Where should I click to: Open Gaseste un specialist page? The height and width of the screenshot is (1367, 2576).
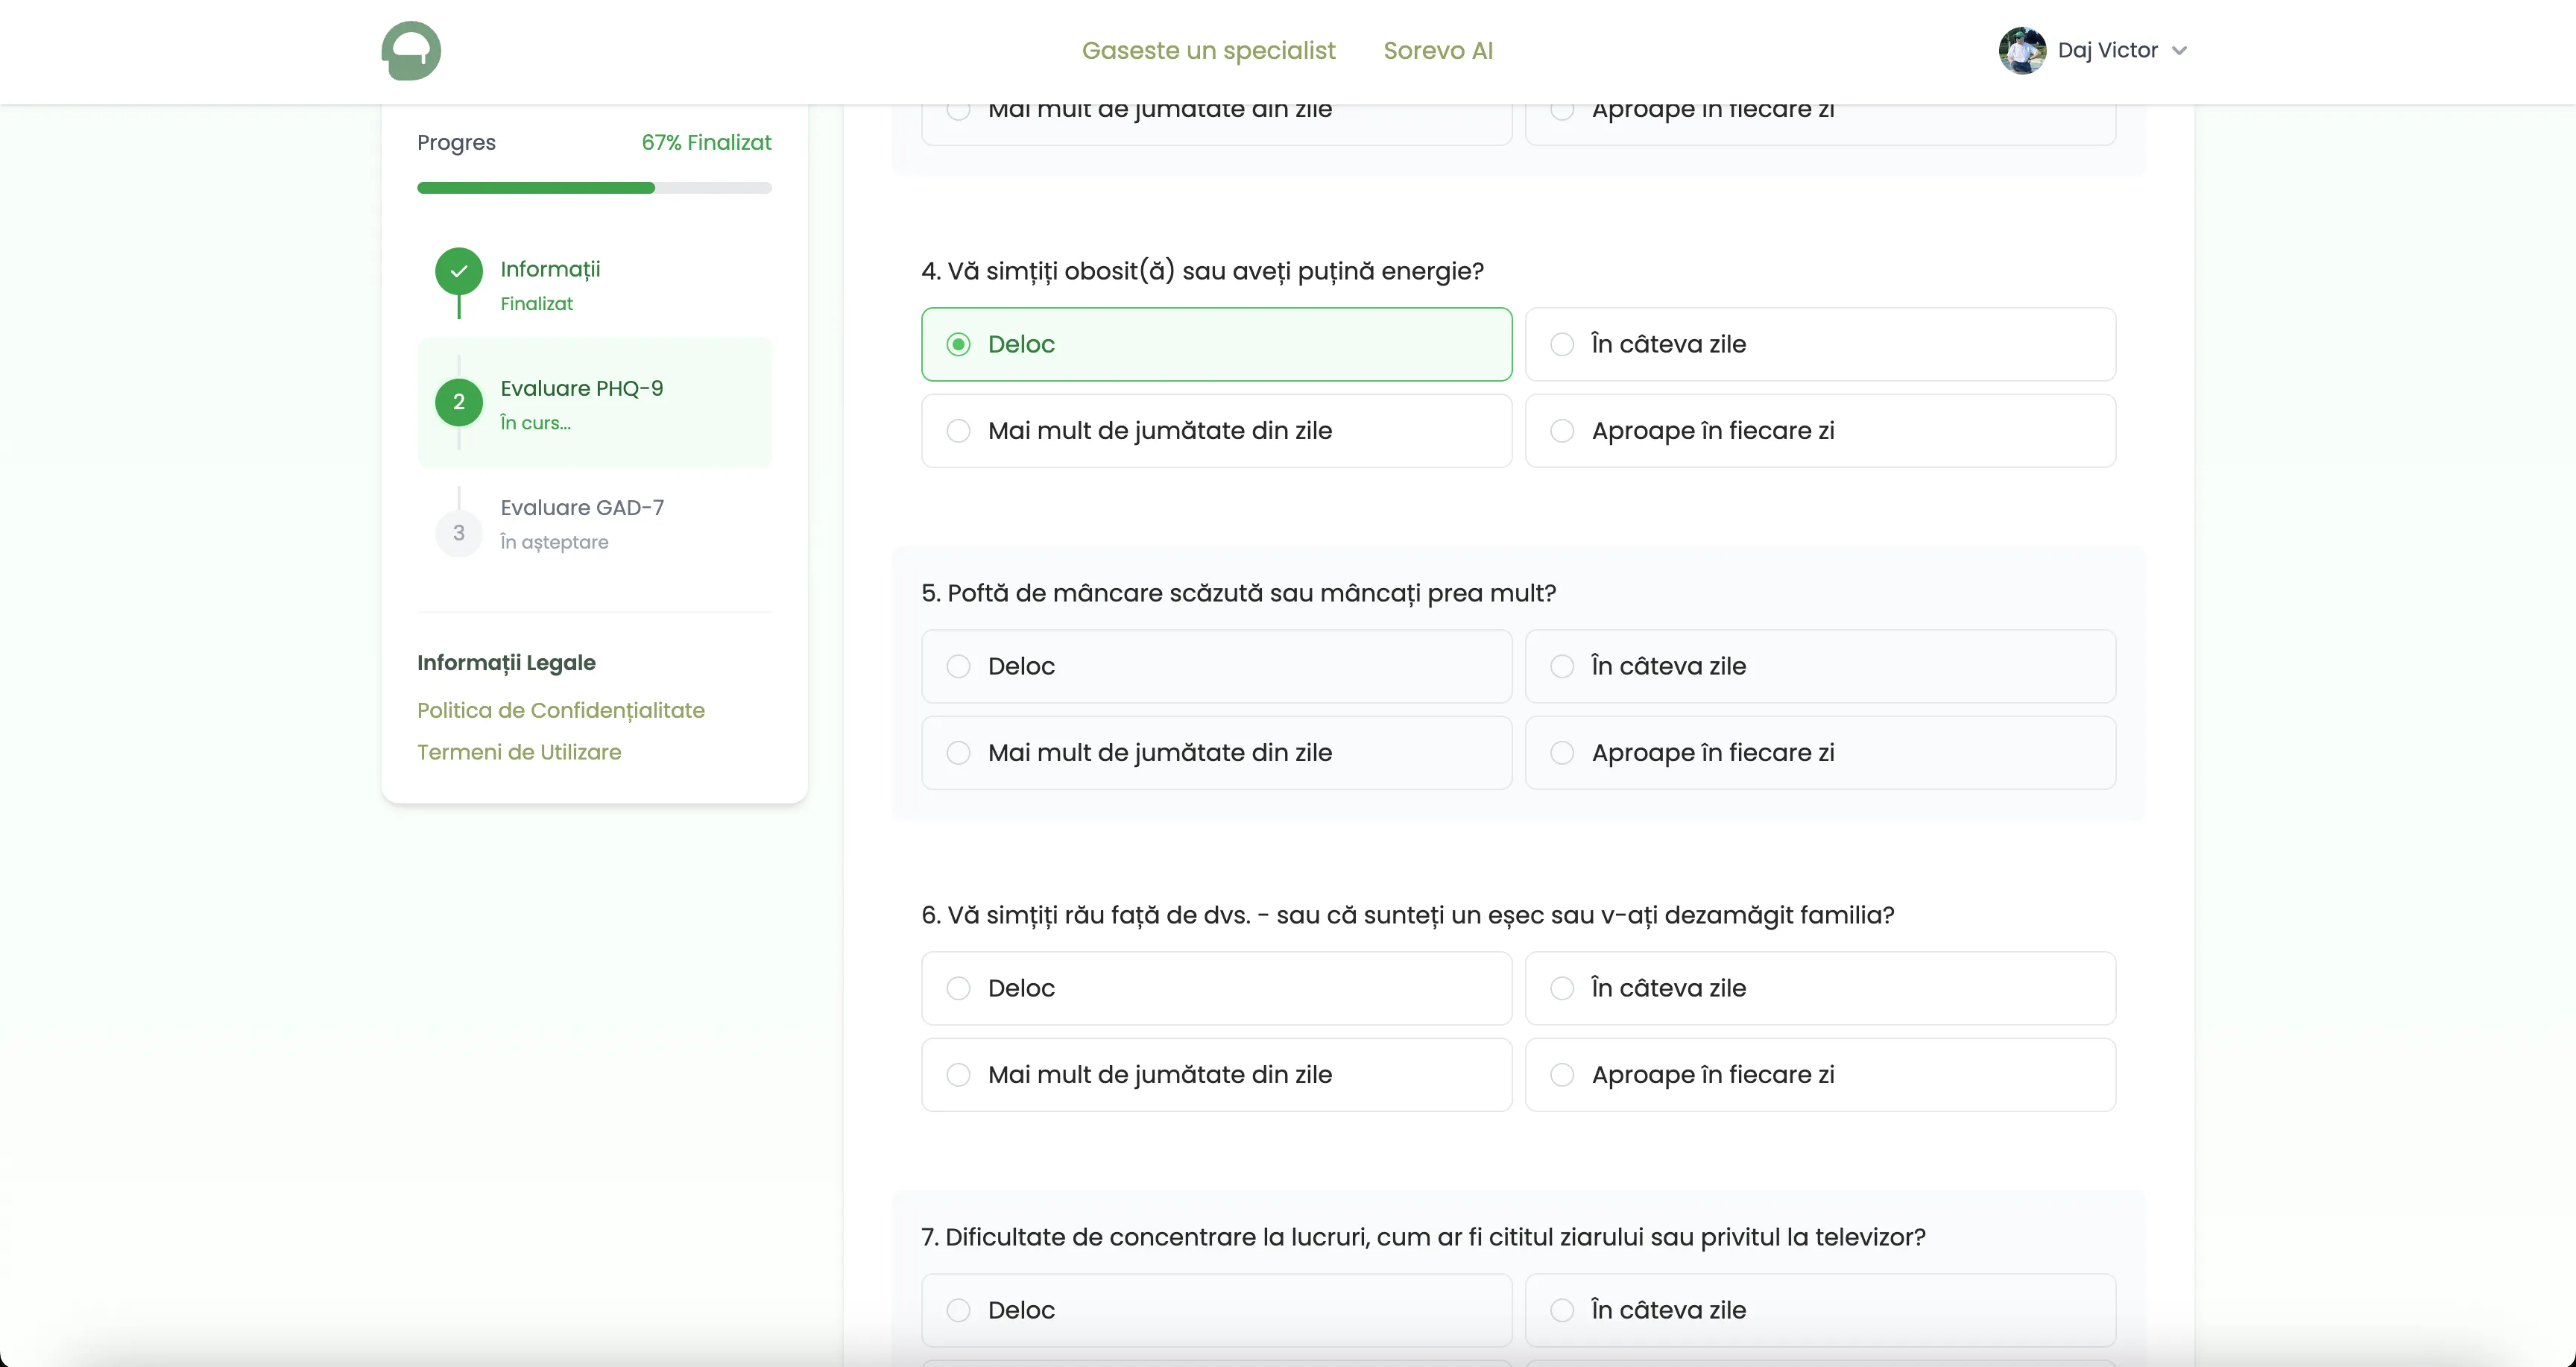[x=1208, y=51]
